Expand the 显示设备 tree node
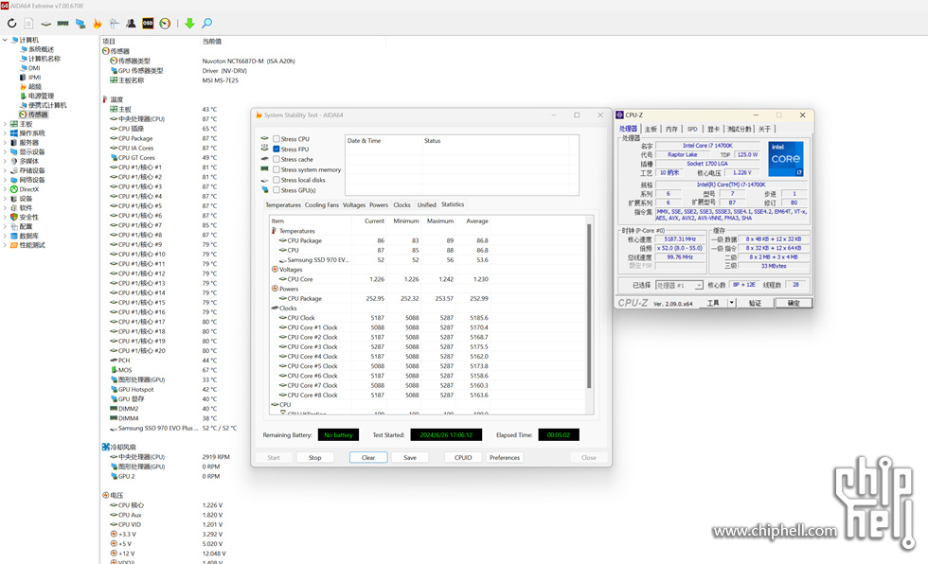Screen dimensions: 928x564 [x=5, y=152]
